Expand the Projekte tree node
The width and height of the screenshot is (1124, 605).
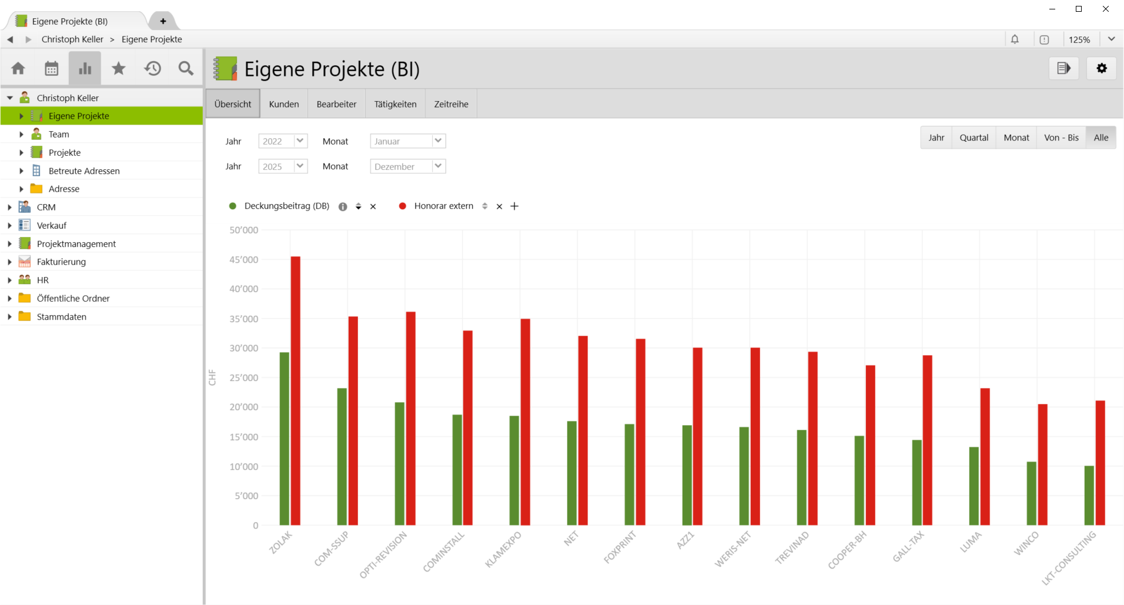tap(22, 152)
